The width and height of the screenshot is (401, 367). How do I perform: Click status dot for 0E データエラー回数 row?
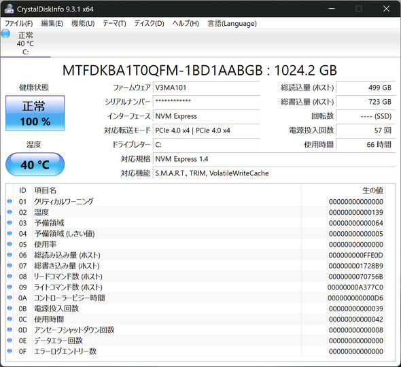[10, 340]
